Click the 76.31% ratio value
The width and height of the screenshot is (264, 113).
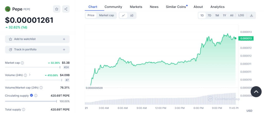[65, 88]
